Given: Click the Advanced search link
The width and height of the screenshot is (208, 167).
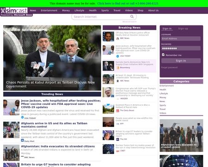Looking at the screenshot, I should 129,22.
